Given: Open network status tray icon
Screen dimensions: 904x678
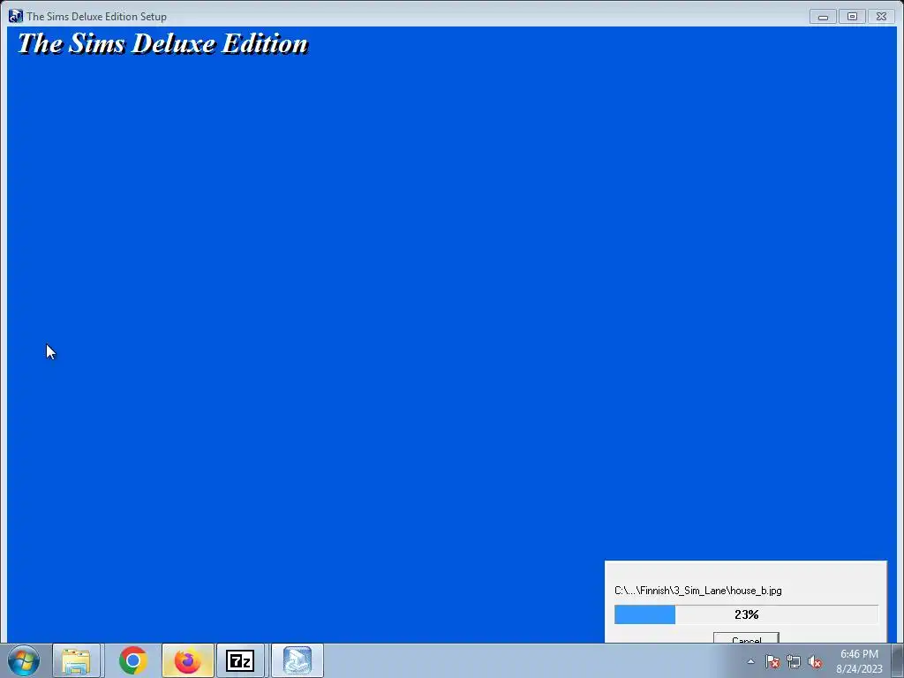Looking at the screenshot, I should tap(794, 661).
